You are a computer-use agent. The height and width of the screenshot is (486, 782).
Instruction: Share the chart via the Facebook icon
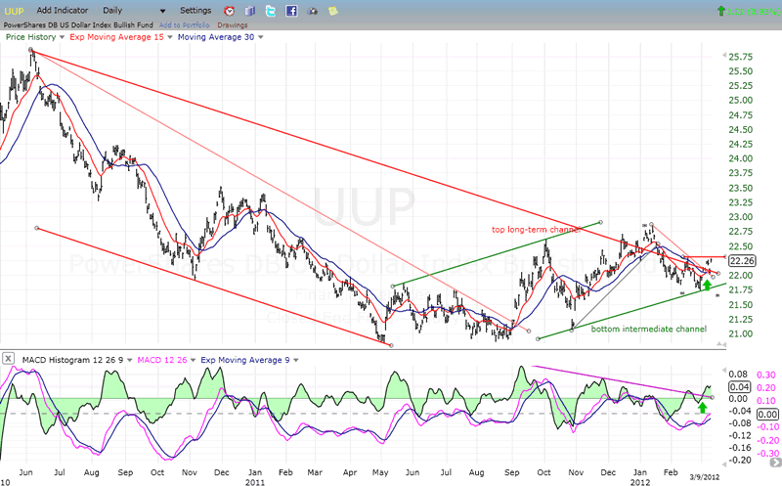click(x=291, y=11)
